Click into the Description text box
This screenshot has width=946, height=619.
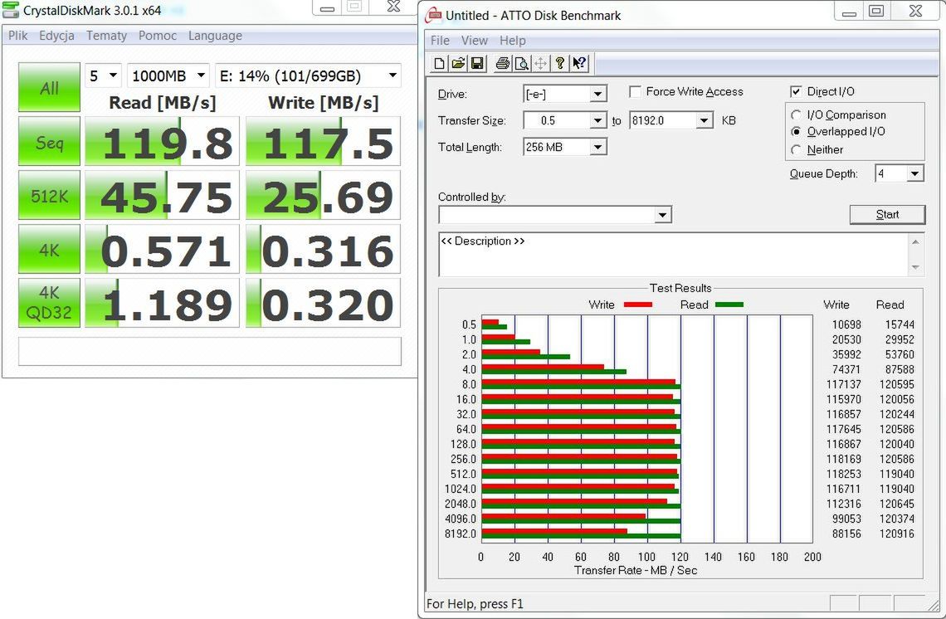pyautogui.click(x=673, y=255)
